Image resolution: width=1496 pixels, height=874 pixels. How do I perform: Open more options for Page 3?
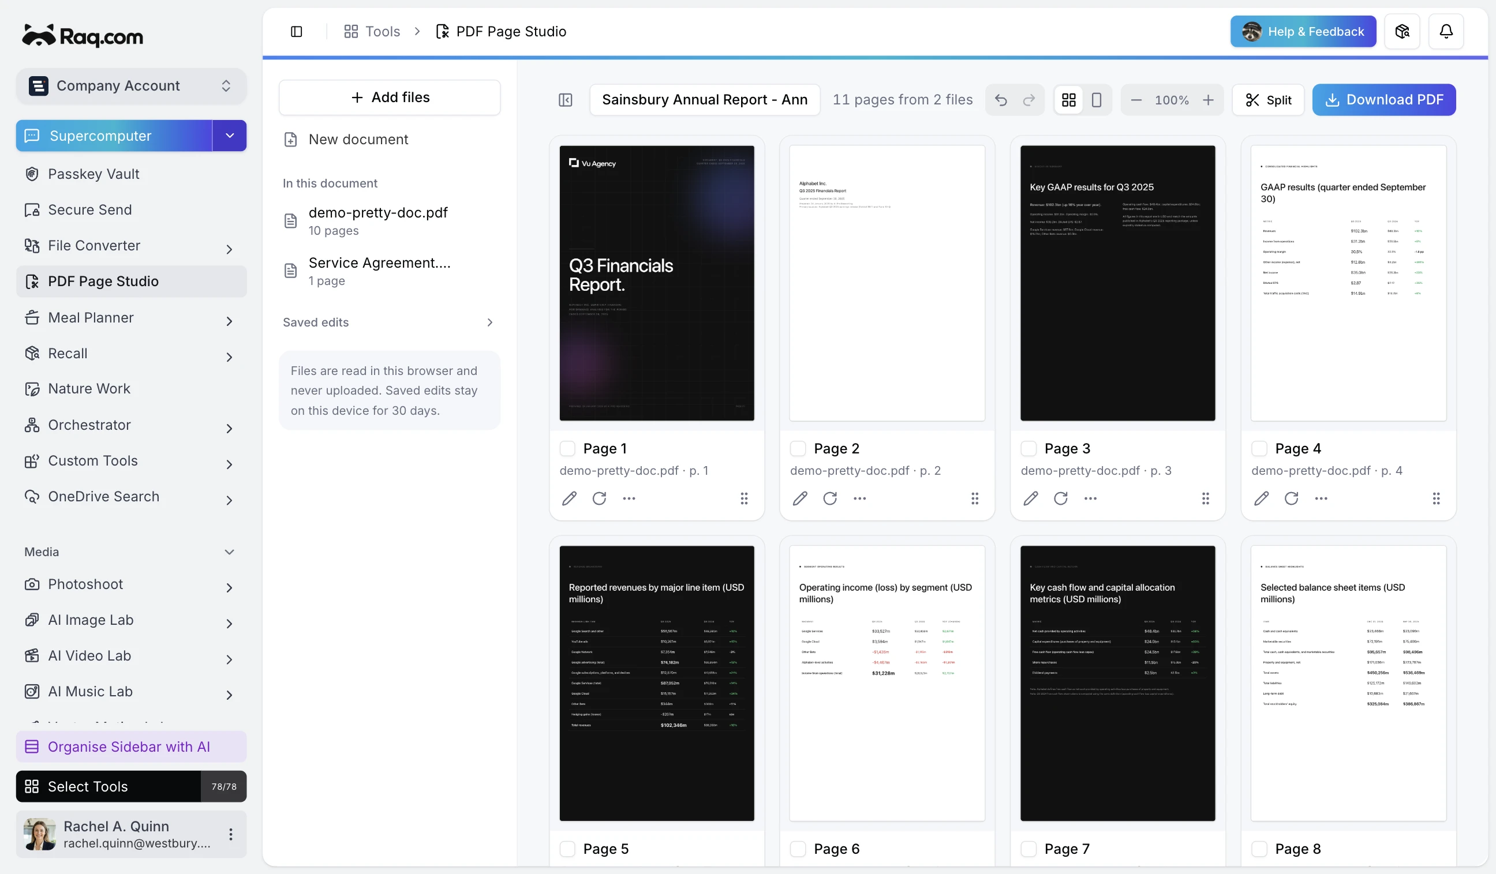click(x=1090, y=498)
